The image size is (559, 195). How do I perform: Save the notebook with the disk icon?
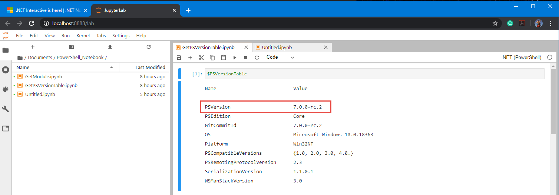pos(179,58)
